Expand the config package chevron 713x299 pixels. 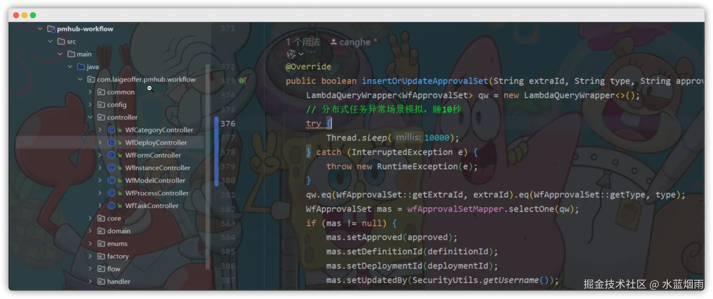pyautogui.click(x=90, y=104)
